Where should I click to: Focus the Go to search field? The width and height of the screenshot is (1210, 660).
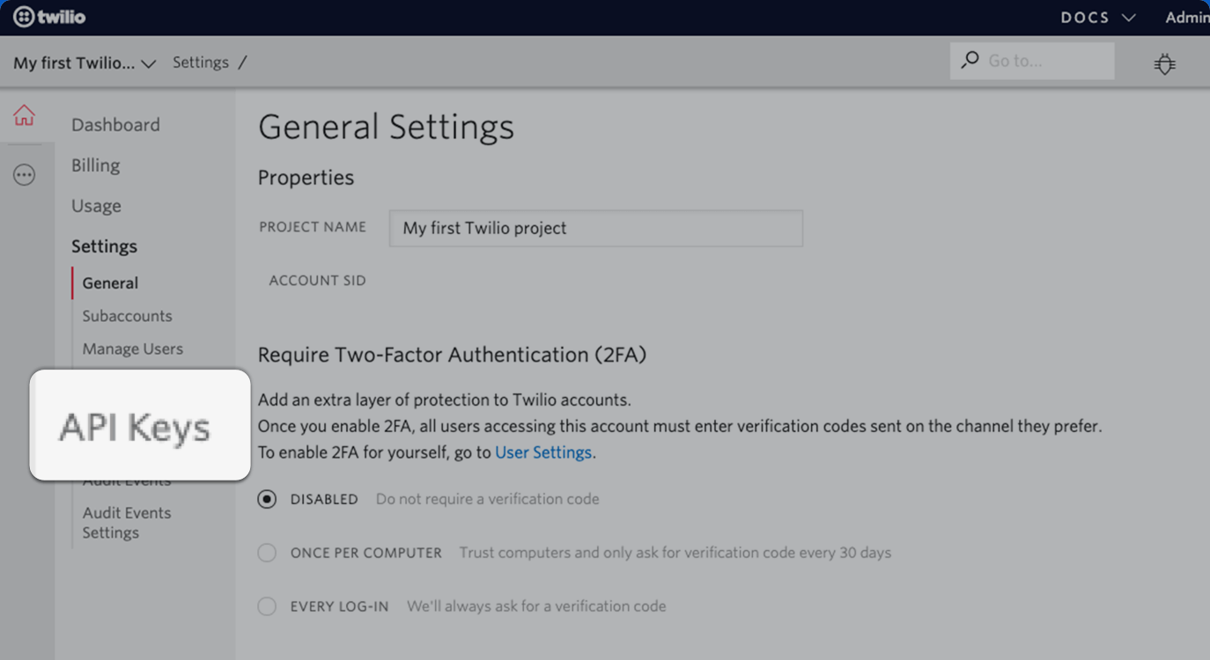[1032, 61]
